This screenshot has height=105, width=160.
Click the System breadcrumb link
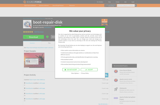pyautogui.click(x=38, y=18)
